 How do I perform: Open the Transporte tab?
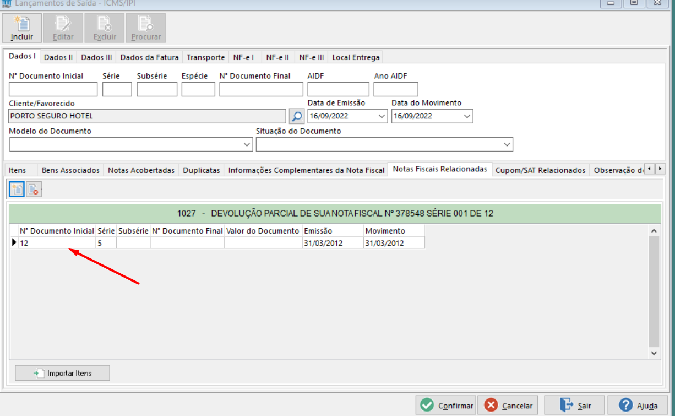[205, 57]
